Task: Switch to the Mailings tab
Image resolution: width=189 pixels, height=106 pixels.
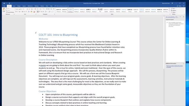Action: pos(37,6)
